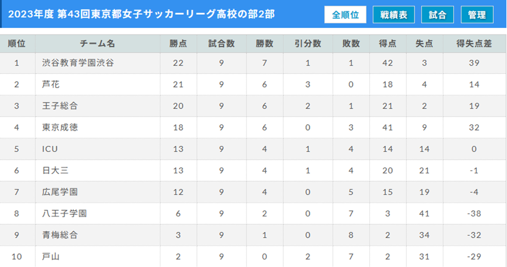Switch to the 試合 tab
This screenshot has height=267, width=507.
pos(437,14)
